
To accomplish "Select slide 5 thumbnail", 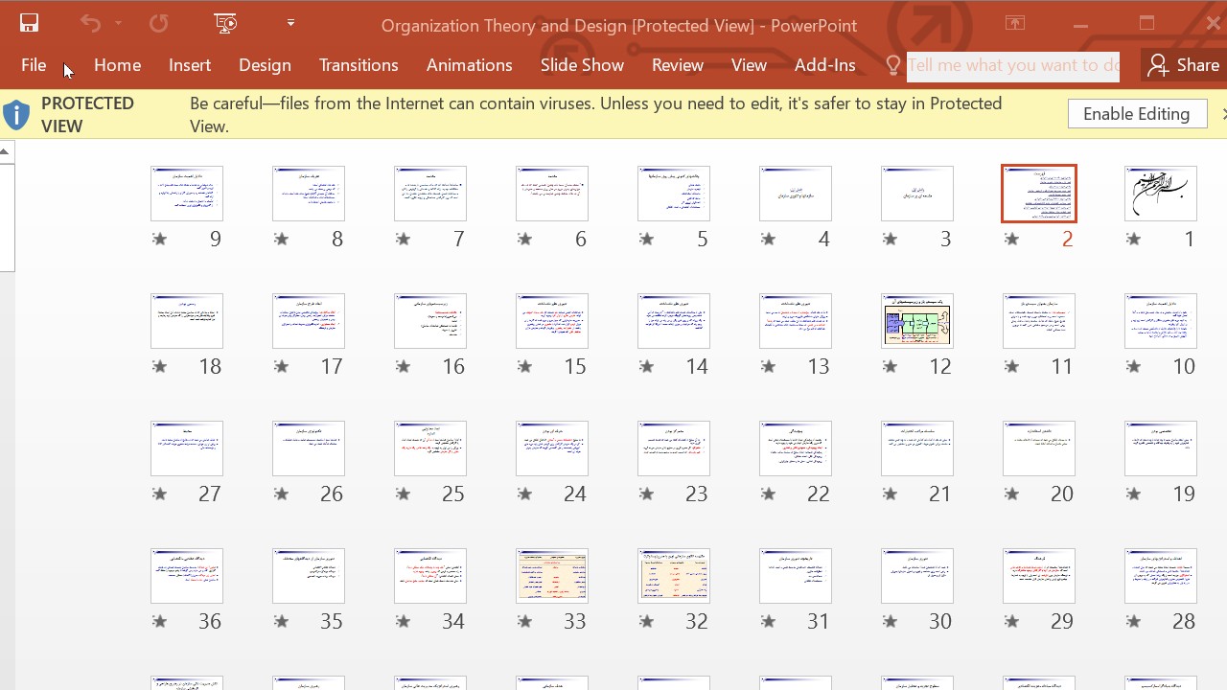I will pyautogui.click(x=674, y=194).
